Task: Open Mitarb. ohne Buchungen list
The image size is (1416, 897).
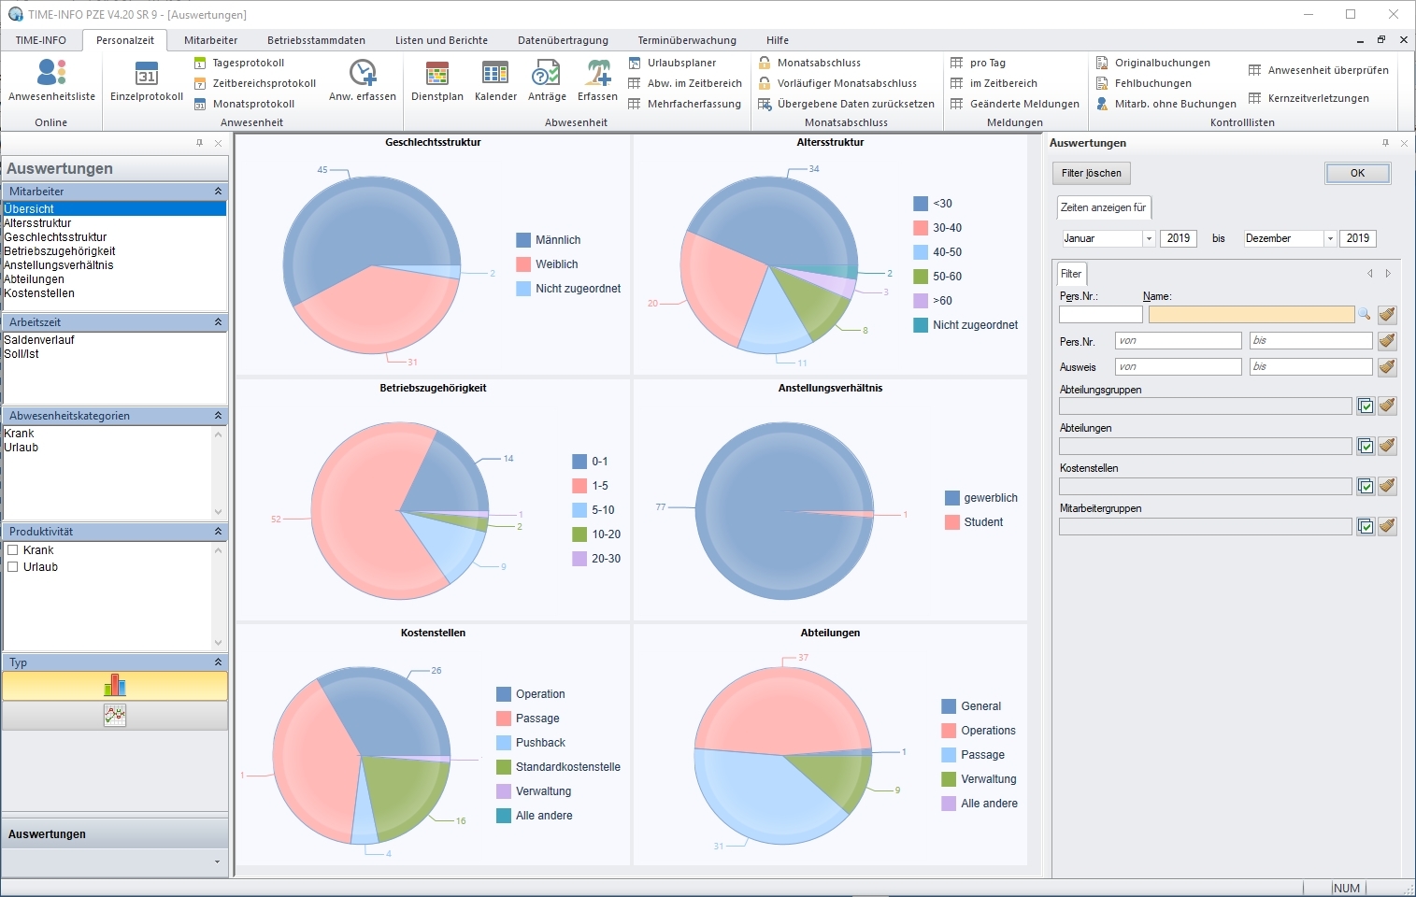Action: [1166, 104]
